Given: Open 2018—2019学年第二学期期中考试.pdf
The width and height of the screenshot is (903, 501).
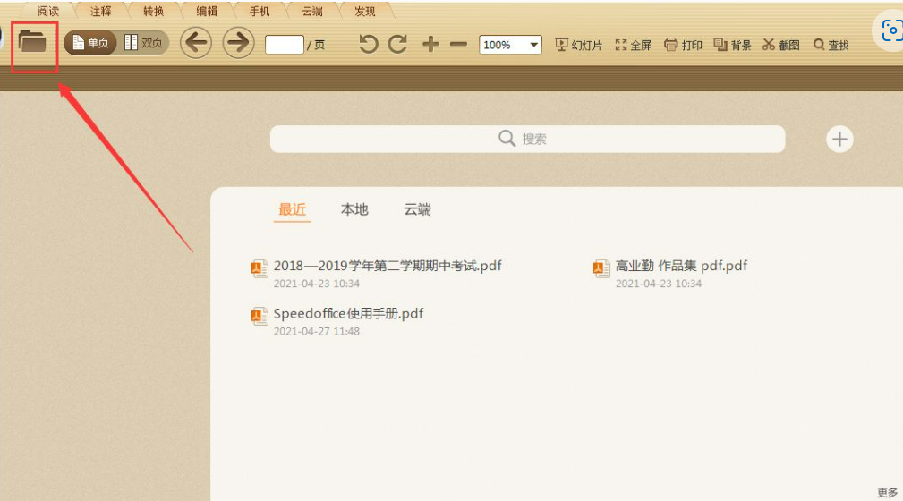Looking at the screenshot, I should [x=388, y=266].
